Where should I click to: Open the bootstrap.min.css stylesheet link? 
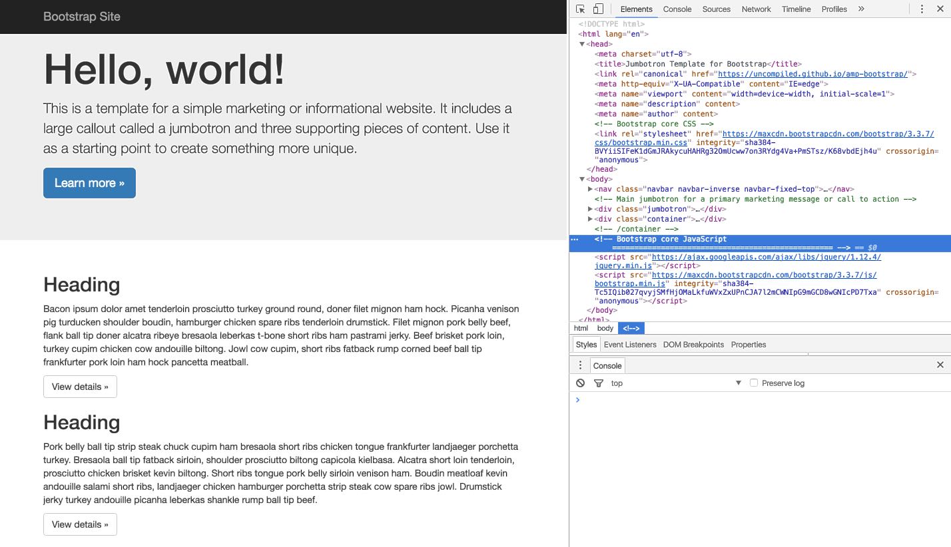765,138
